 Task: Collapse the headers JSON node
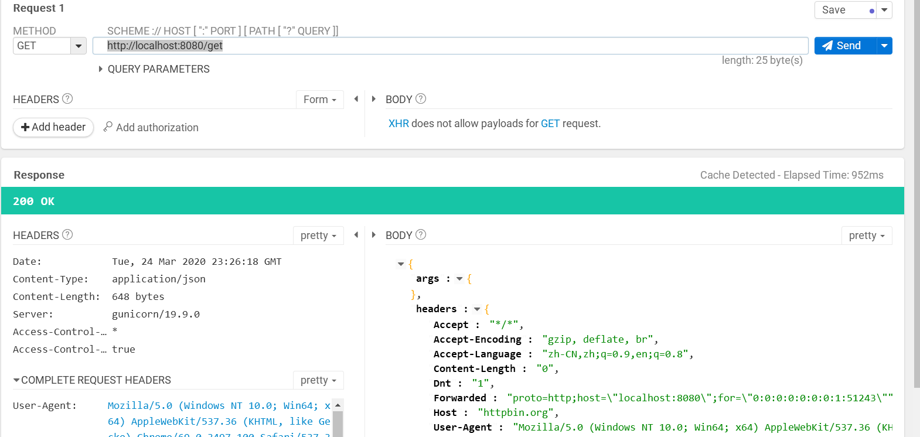coord(477,309)
